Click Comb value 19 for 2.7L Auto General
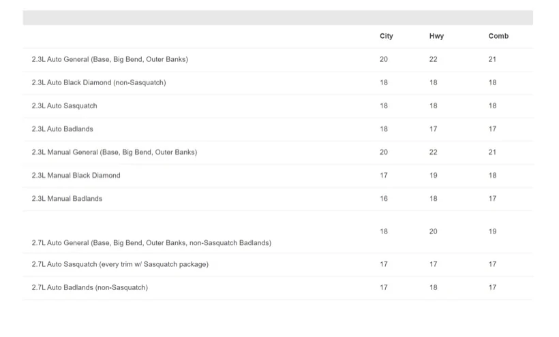The width and height of the screenshot is (559, 337). pyautogui.click(x=492, y=231)
